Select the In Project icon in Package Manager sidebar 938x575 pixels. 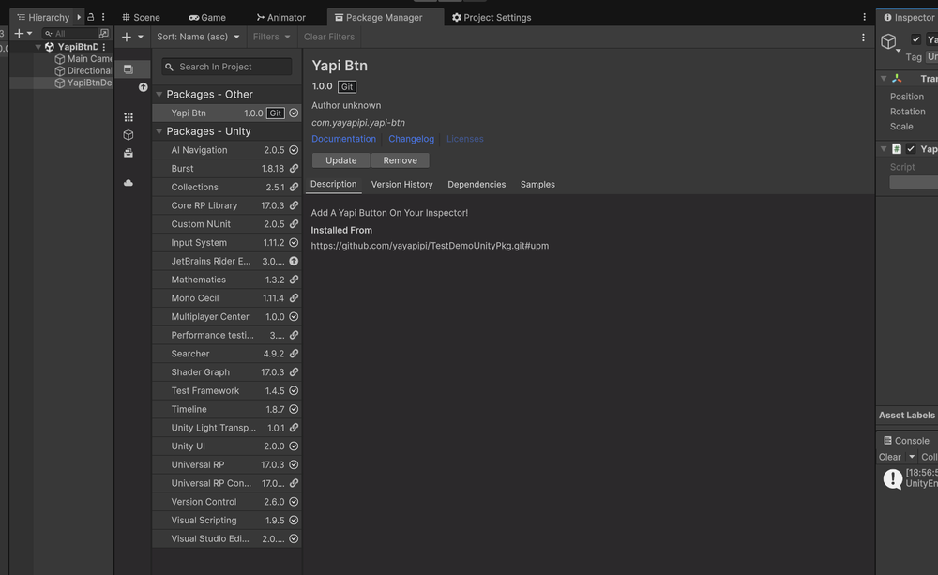[x=128, y=68]
